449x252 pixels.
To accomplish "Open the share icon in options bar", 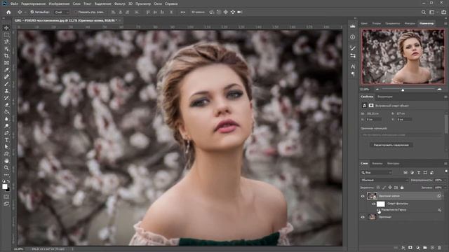I will (443, 12).
